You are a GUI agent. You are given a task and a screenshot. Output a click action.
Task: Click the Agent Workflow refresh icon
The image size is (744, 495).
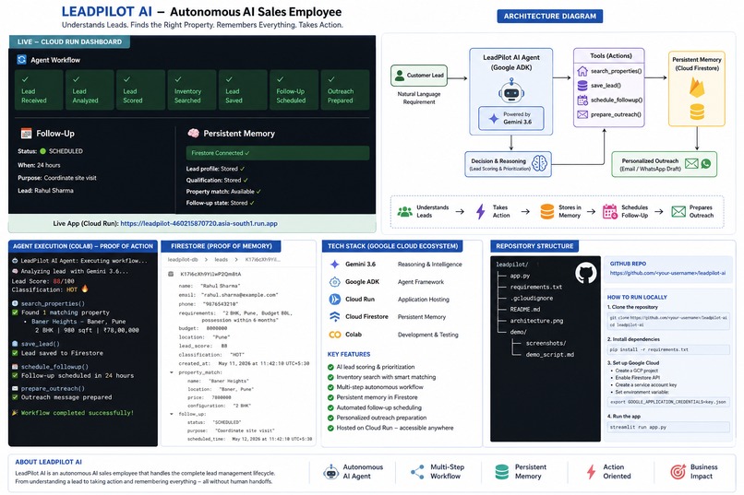[x=22, y=60]
